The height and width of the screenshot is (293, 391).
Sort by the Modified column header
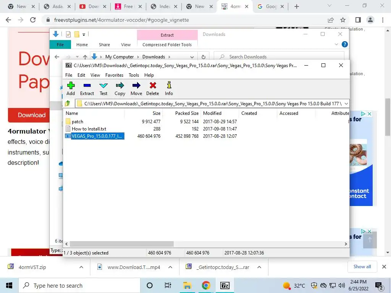pyautogui.click(x=212, y=113)
